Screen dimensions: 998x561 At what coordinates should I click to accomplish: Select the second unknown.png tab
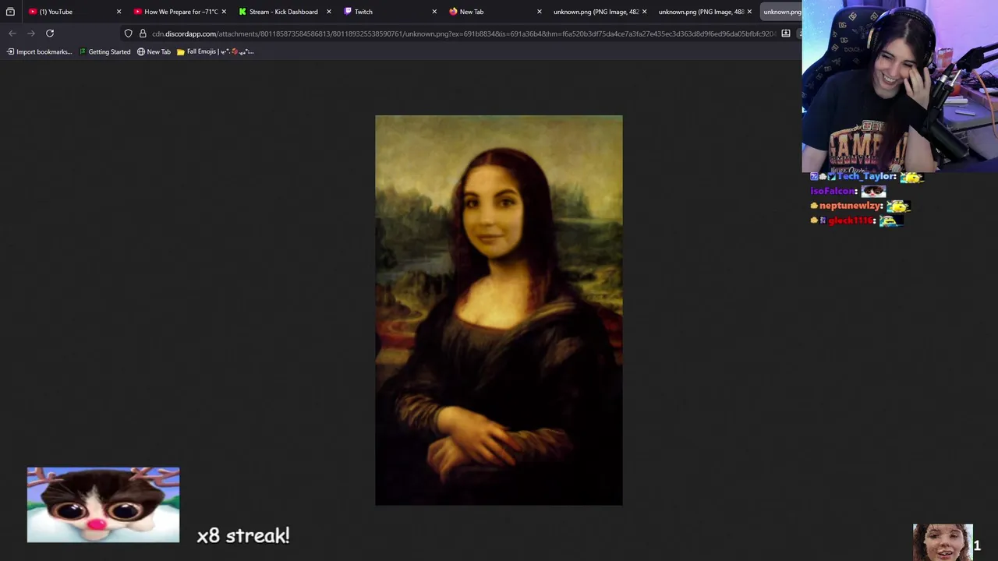[706, 12]
